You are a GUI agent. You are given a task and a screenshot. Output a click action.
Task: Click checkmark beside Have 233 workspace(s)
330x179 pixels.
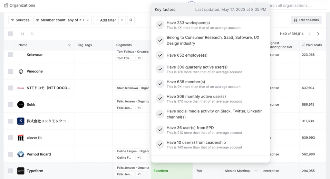(160, 25)
